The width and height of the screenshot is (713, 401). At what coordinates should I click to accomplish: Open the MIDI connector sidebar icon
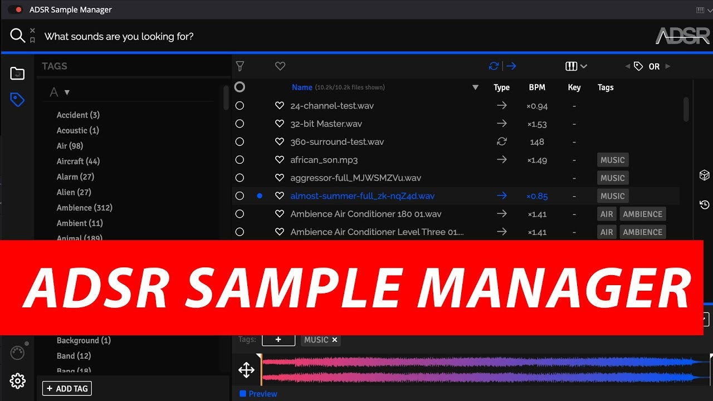pyautogui.click(x=17, y=353)
